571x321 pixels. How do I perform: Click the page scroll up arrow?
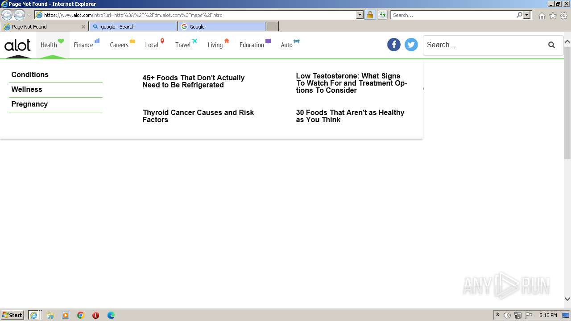coord(567,42)
